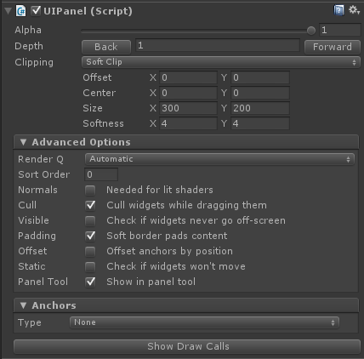Screen dimensions: 364x359
Task: Click the Center label
Action: coord(100,93)
